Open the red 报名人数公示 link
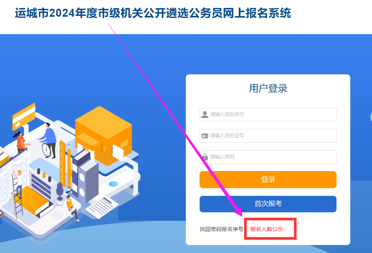This screenshot has width=372, height=253. (x=267, y=229)
